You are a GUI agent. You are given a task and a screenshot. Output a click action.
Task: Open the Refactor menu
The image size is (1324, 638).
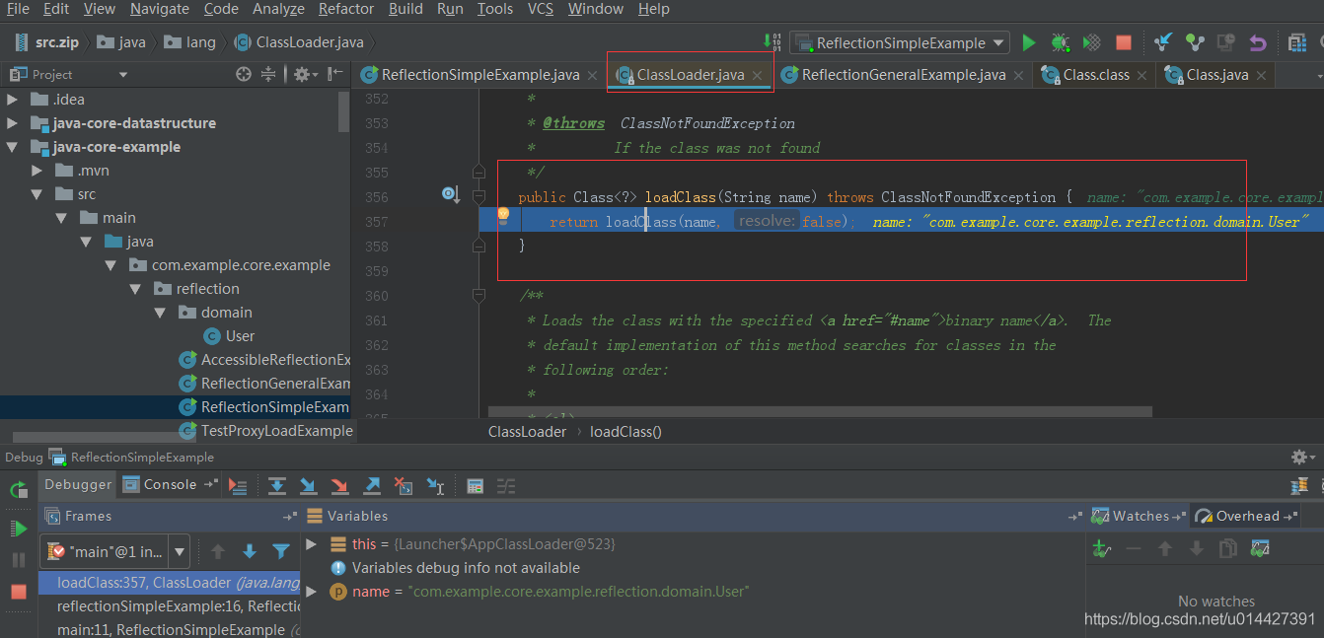click(x=346, y=9)
